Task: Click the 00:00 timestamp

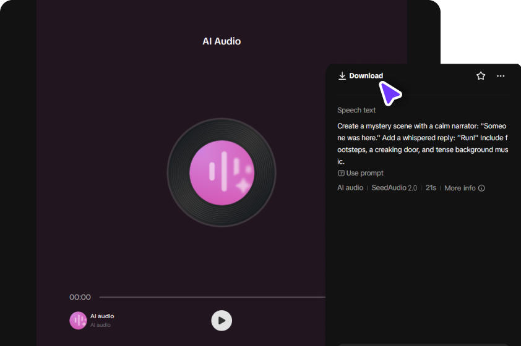Action: click(x=80, y=297)
